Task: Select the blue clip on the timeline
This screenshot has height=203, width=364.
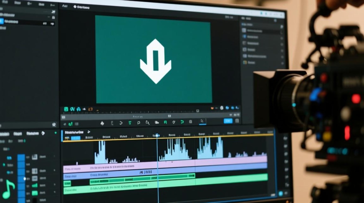Action: coord(165,171)
